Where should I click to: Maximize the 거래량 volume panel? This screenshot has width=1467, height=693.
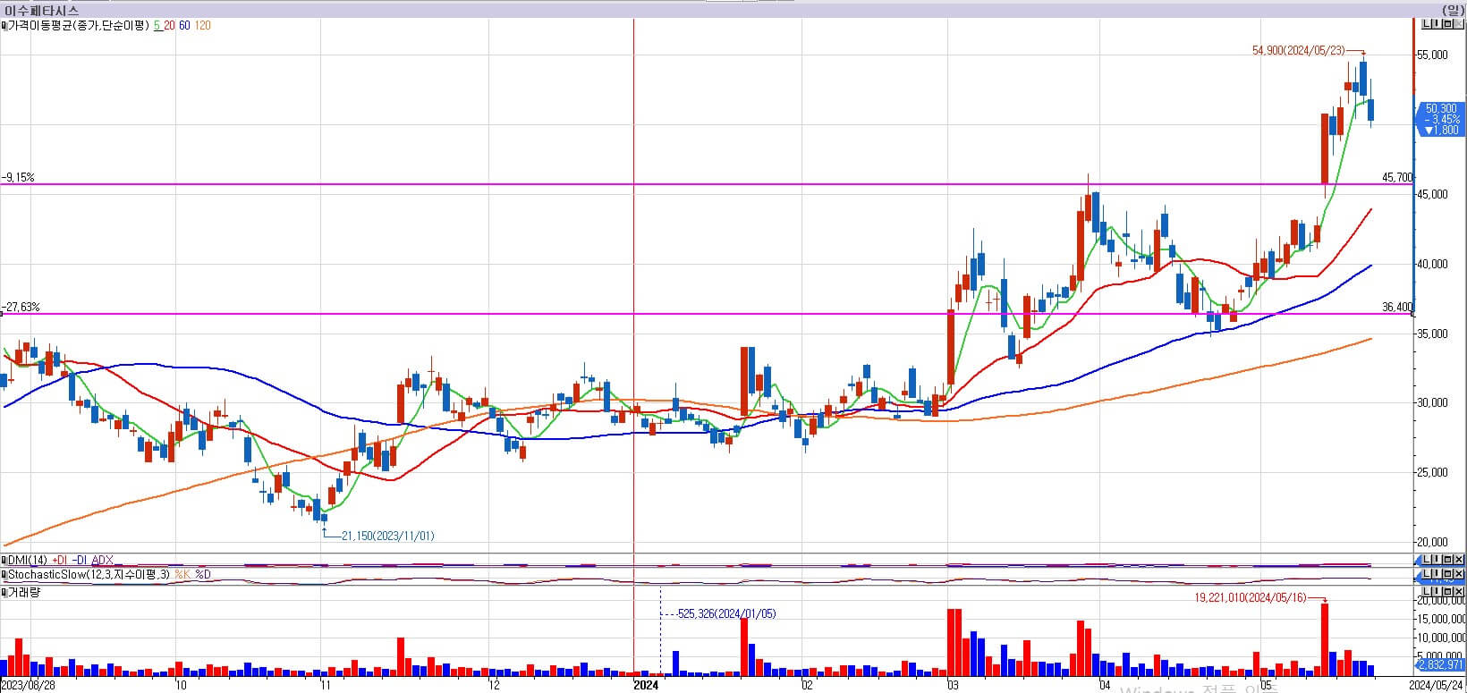(x=1447, y=592)
